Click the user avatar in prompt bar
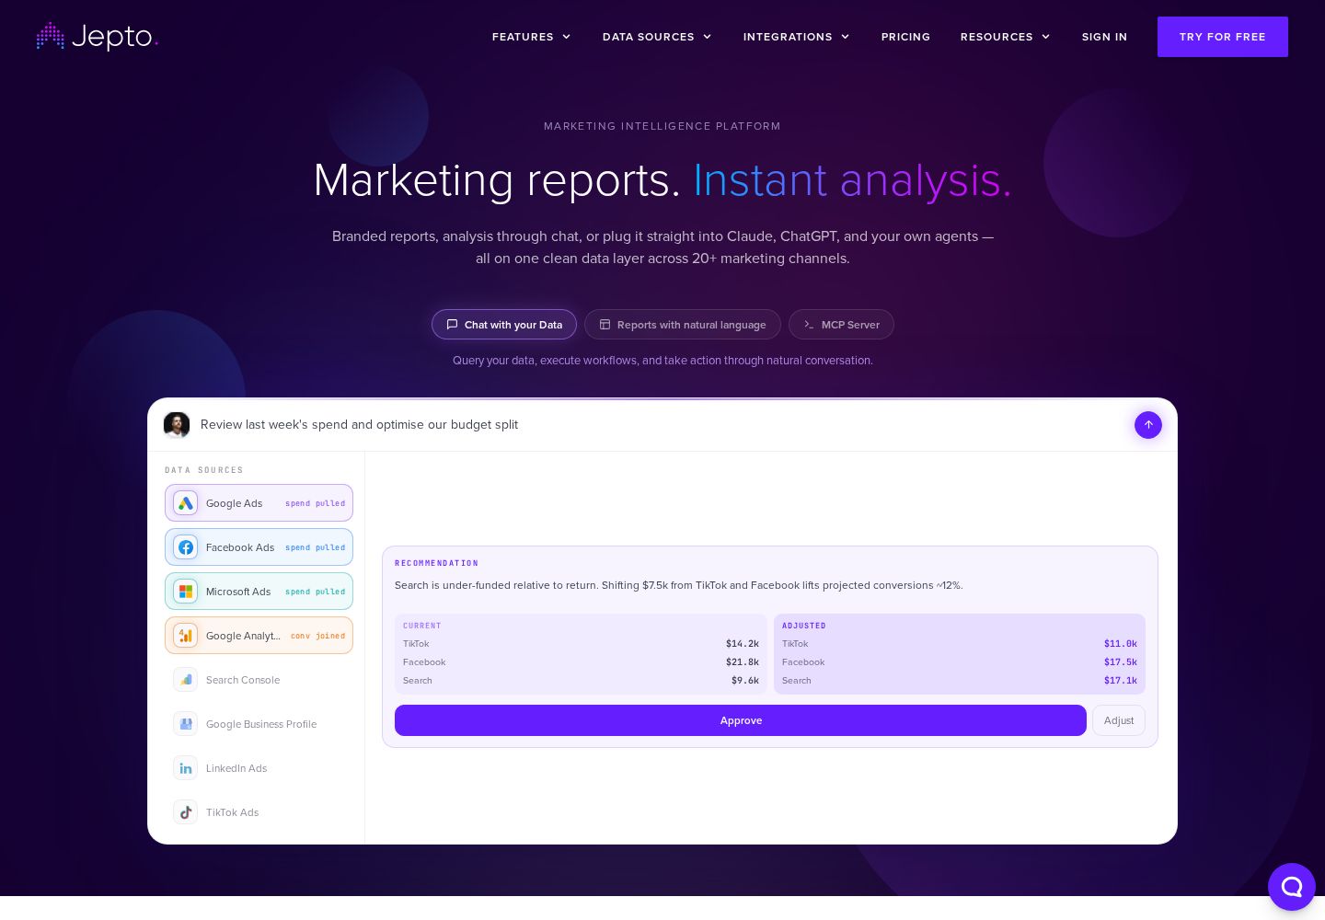This screenshot has width=1325, height=920. tap(177, 425)
